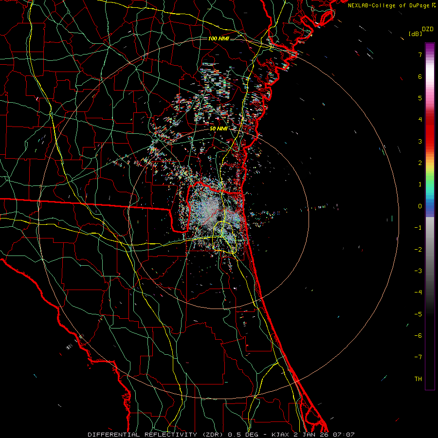
Task: Click the NEXLAB-College of DuPage watermark text
Action: pyautogui.click(x=389, y=5)
